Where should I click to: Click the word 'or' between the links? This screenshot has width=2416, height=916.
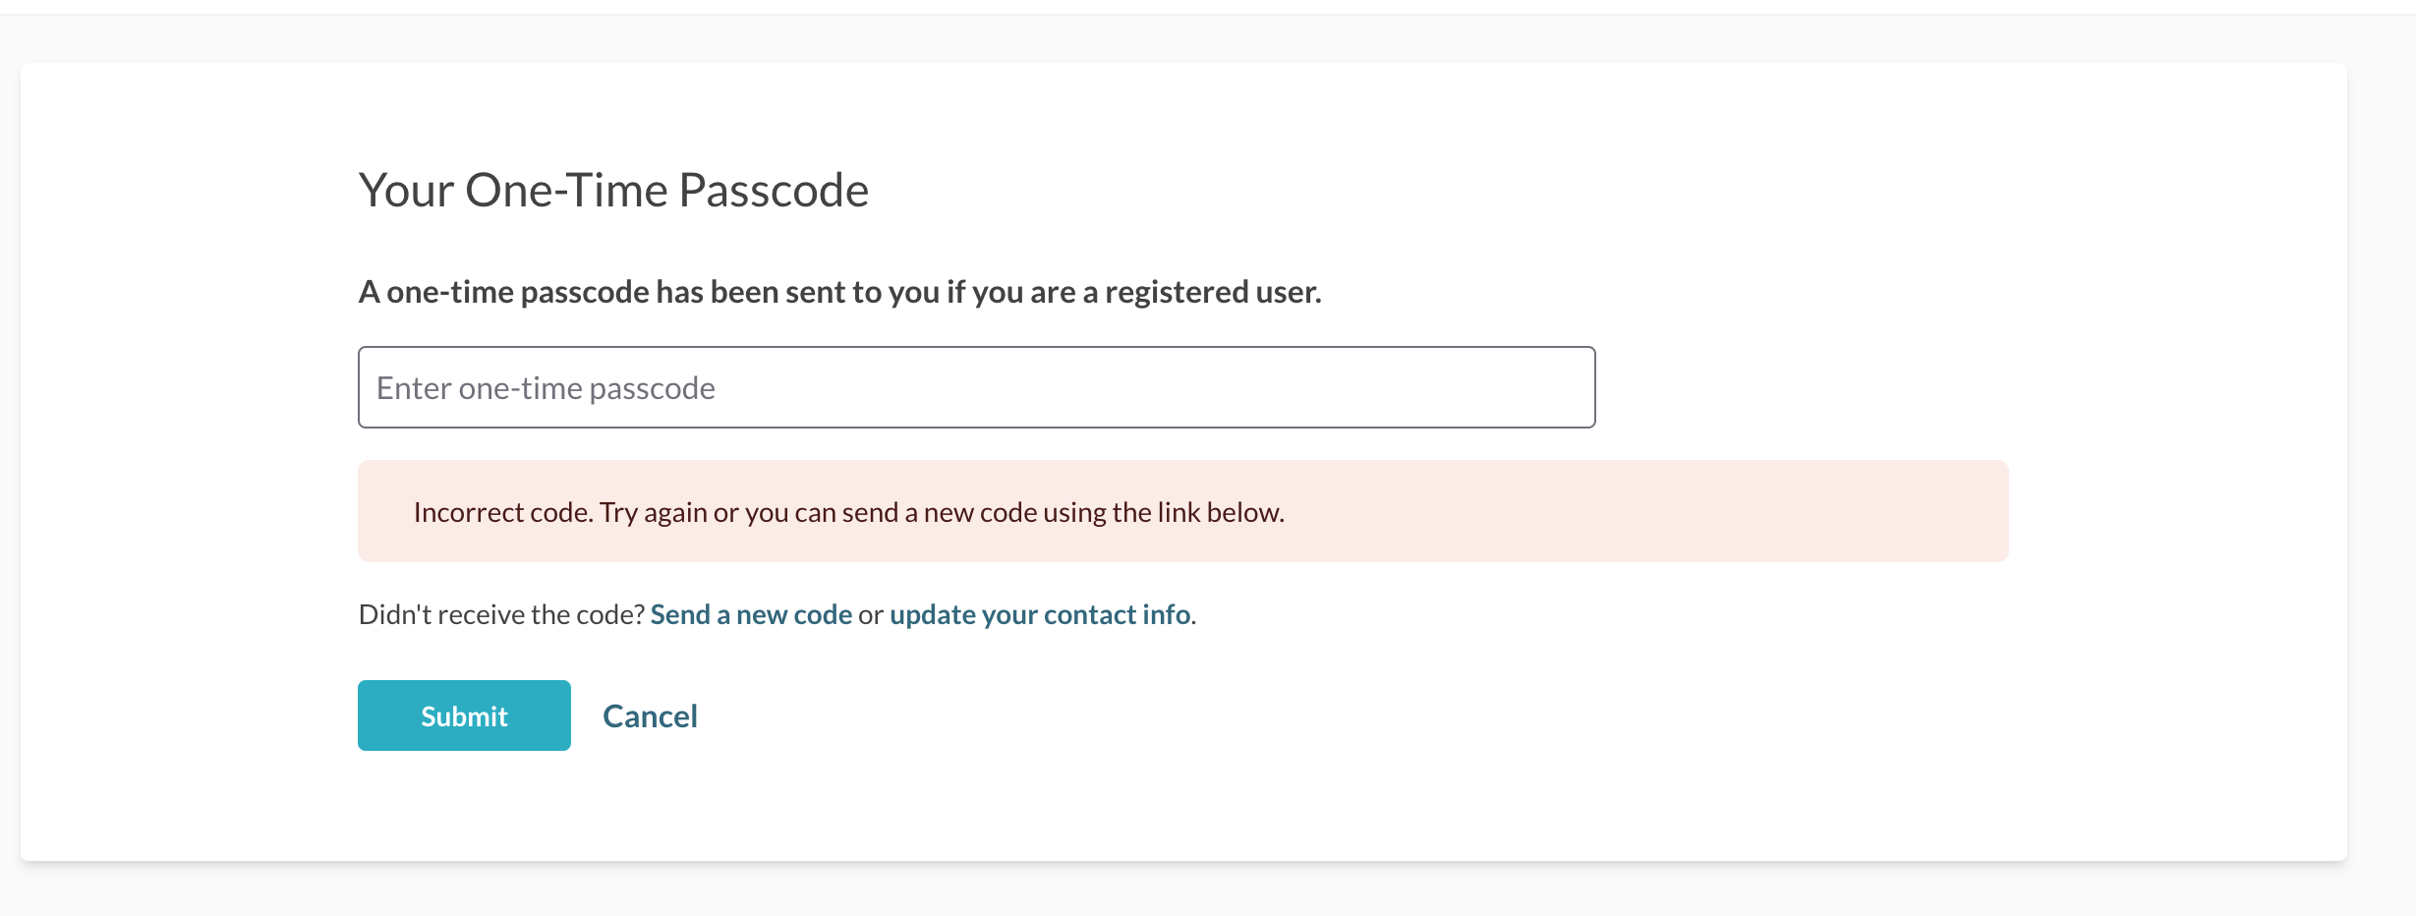pos(871,615)
